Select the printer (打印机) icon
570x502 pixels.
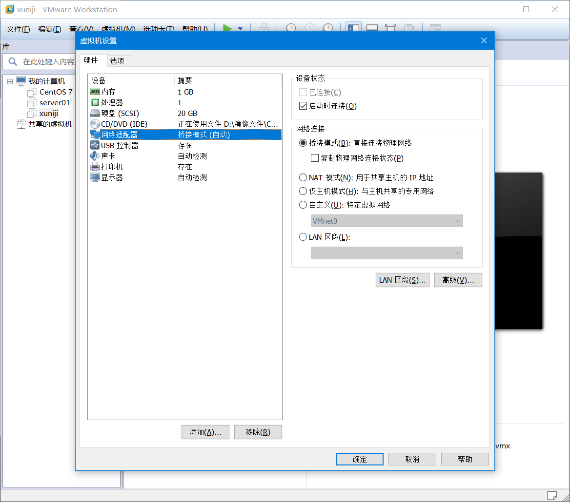coord(95,167)
